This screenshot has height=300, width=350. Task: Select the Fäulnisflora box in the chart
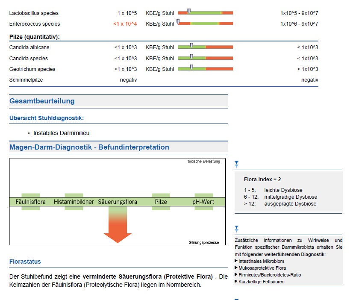(31, 202)
